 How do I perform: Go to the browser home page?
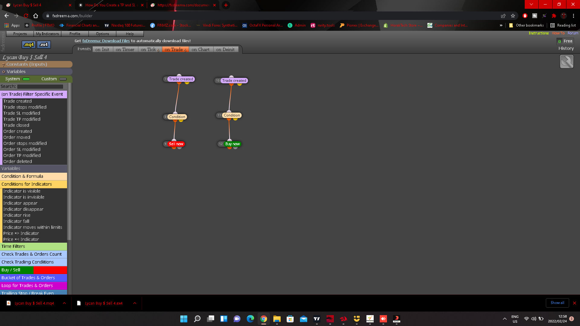point(36,16)
